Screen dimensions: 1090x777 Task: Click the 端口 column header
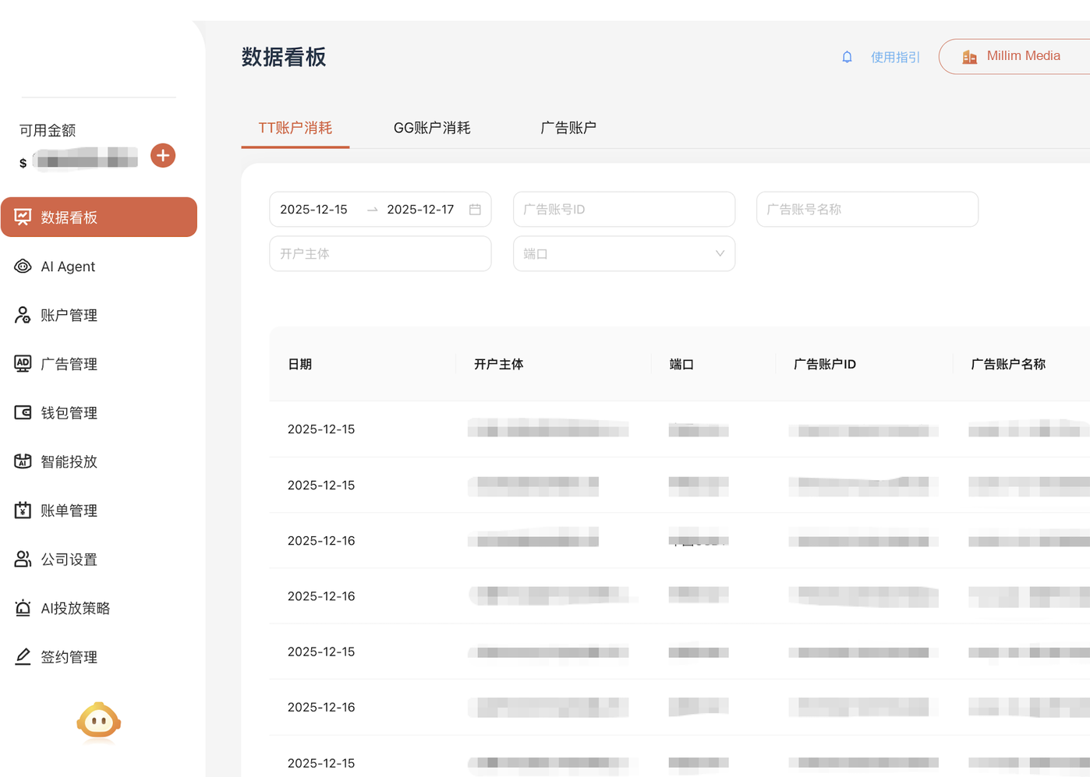click(x=681, y=364)
